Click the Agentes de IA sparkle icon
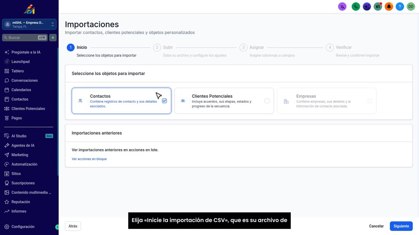The image size is (419, 235). click(7, 145)
